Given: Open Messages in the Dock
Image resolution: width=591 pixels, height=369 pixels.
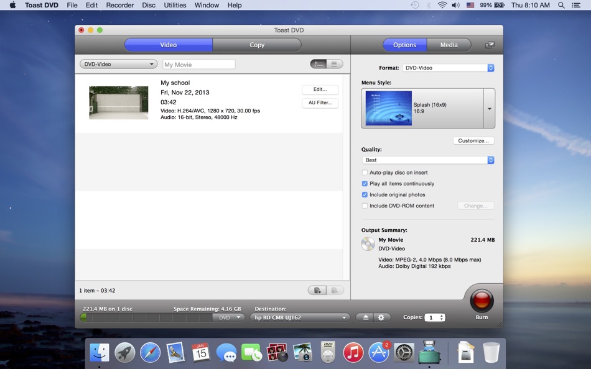Looking at the screenshot, I should [x=226, y=353].
